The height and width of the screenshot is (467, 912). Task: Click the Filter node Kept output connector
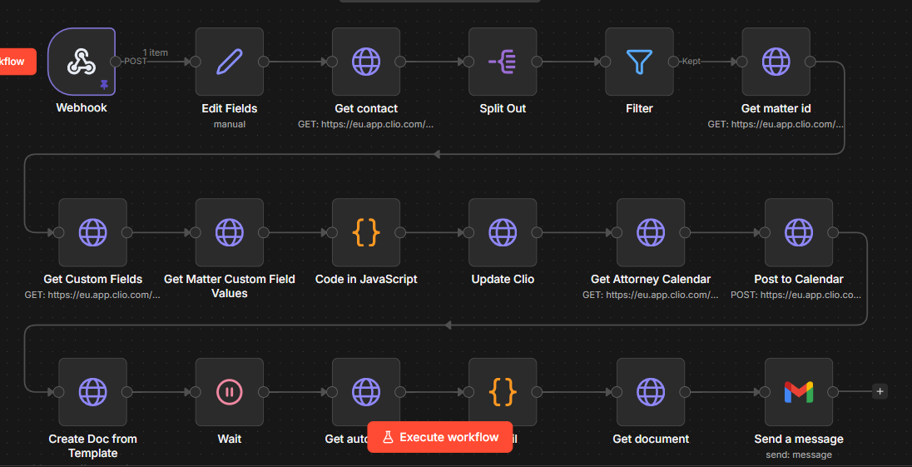coord(673,62)
